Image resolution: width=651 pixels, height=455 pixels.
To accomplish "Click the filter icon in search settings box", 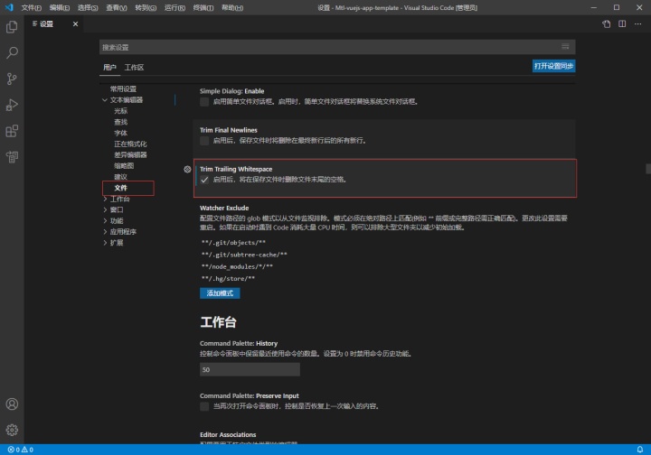I will click(x=565, y=47).
